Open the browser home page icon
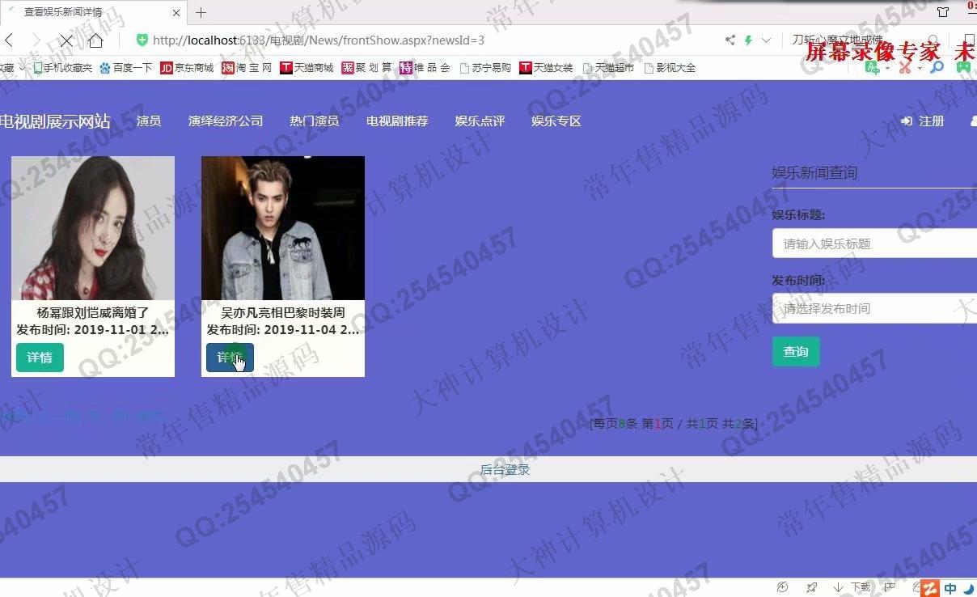Viewport: 977px width, 597px height. (95, 40)
